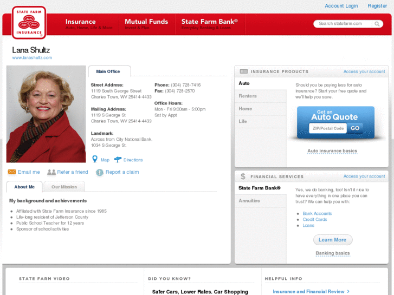Image resolution: width=394 pixels, height=295 pixels.
Task: Open the Bank Accounts link
Action: pos(317,213)
